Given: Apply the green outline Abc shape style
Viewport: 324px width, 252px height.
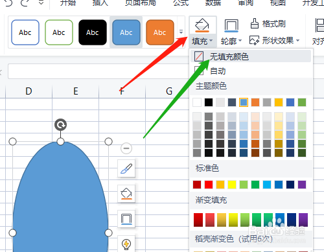Looking at the screenshot, I should pyautogui.click(x=59, y=32).
